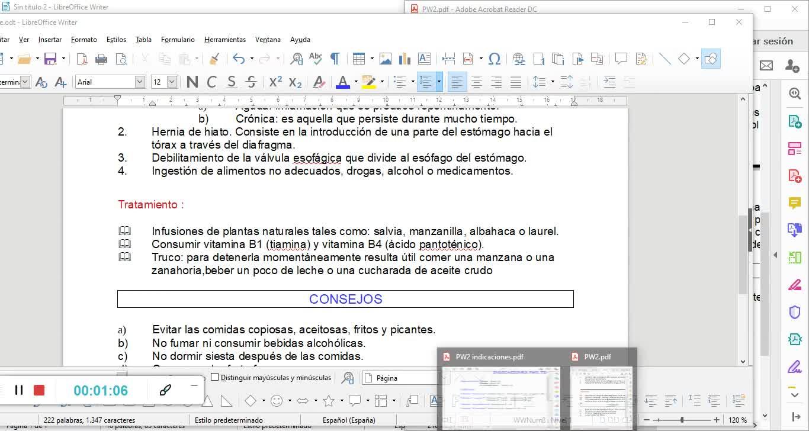The height and width of the screenshot is (431, 809).
Task: Expand the basic shapes dropdown arrow
Action: [697, 59]
